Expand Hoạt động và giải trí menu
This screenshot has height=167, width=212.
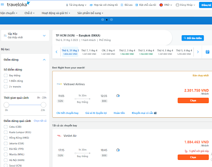(56, 13)
